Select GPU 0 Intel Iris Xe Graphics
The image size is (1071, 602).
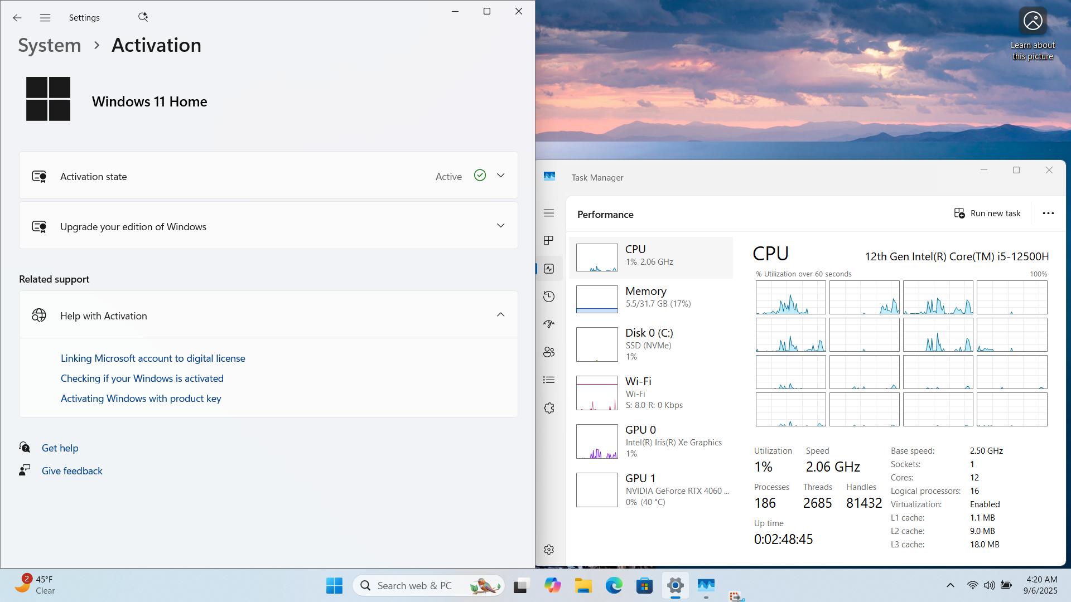click(x=650, y=441)
